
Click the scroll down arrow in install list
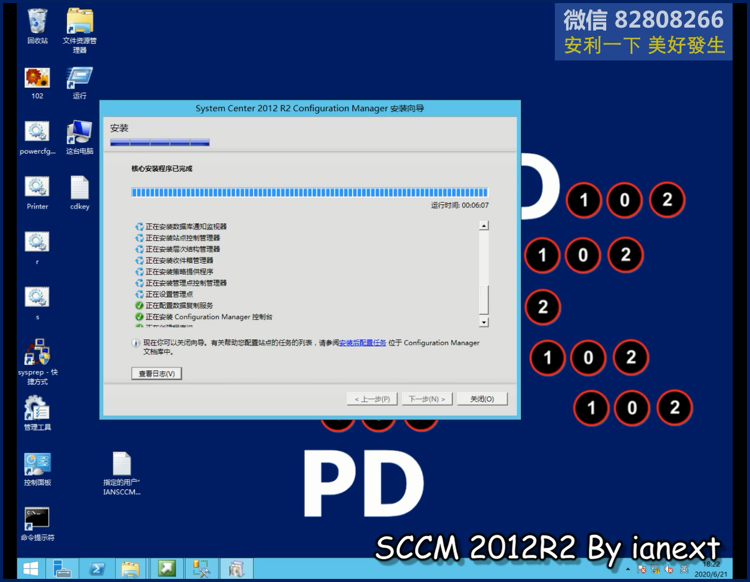(x=484, y=322)
